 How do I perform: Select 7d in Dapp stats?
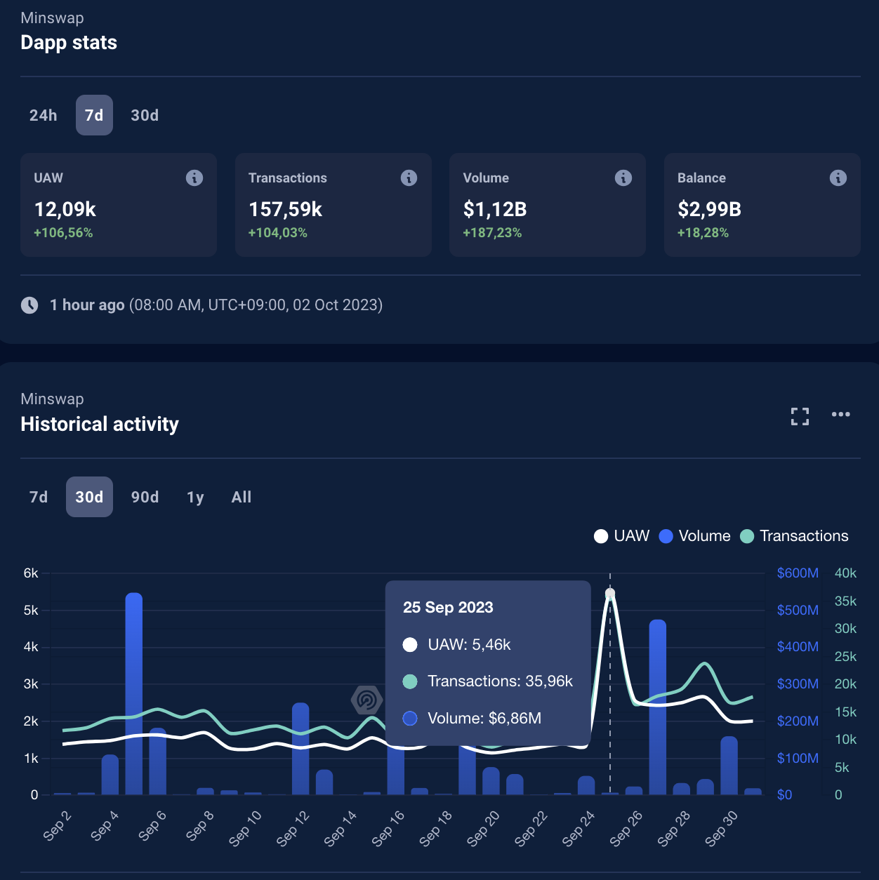coord(94,115)
